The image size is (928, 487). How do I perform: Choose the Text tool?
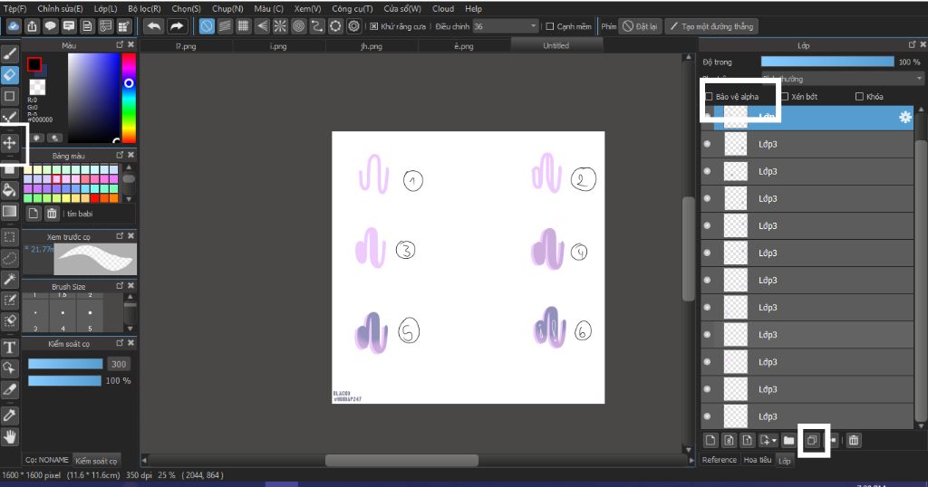10,348
